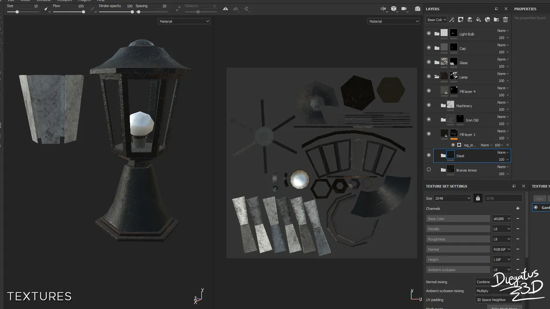Add a new paint layer
Screen dimensions: 550x309
(x=470, y=20)
